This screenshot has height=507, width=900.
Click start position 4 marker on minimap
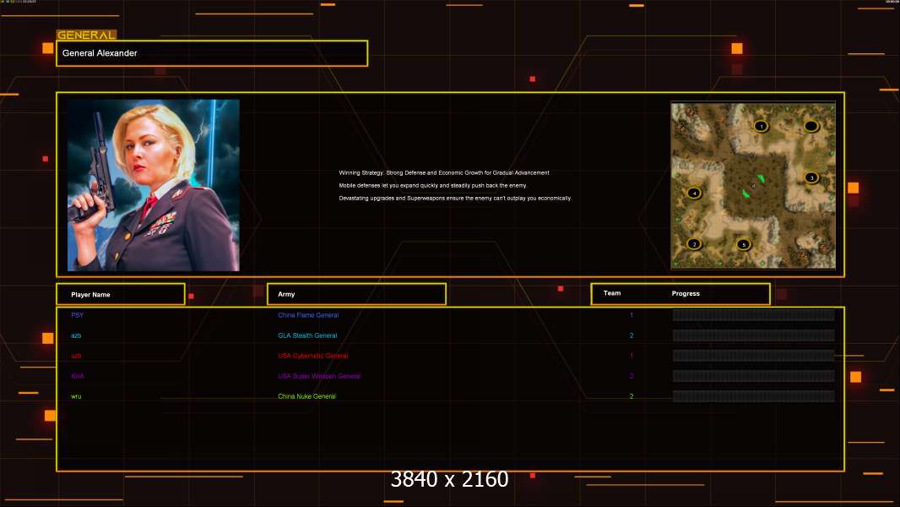pos(694,193)
